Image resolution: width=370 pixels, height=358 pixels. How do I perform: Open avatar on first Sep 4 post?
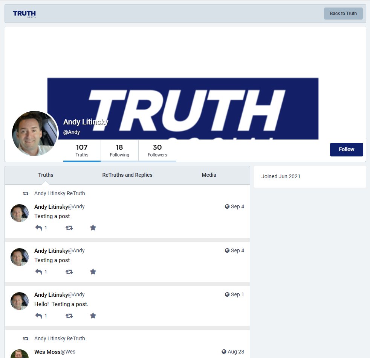click(20, 213)
